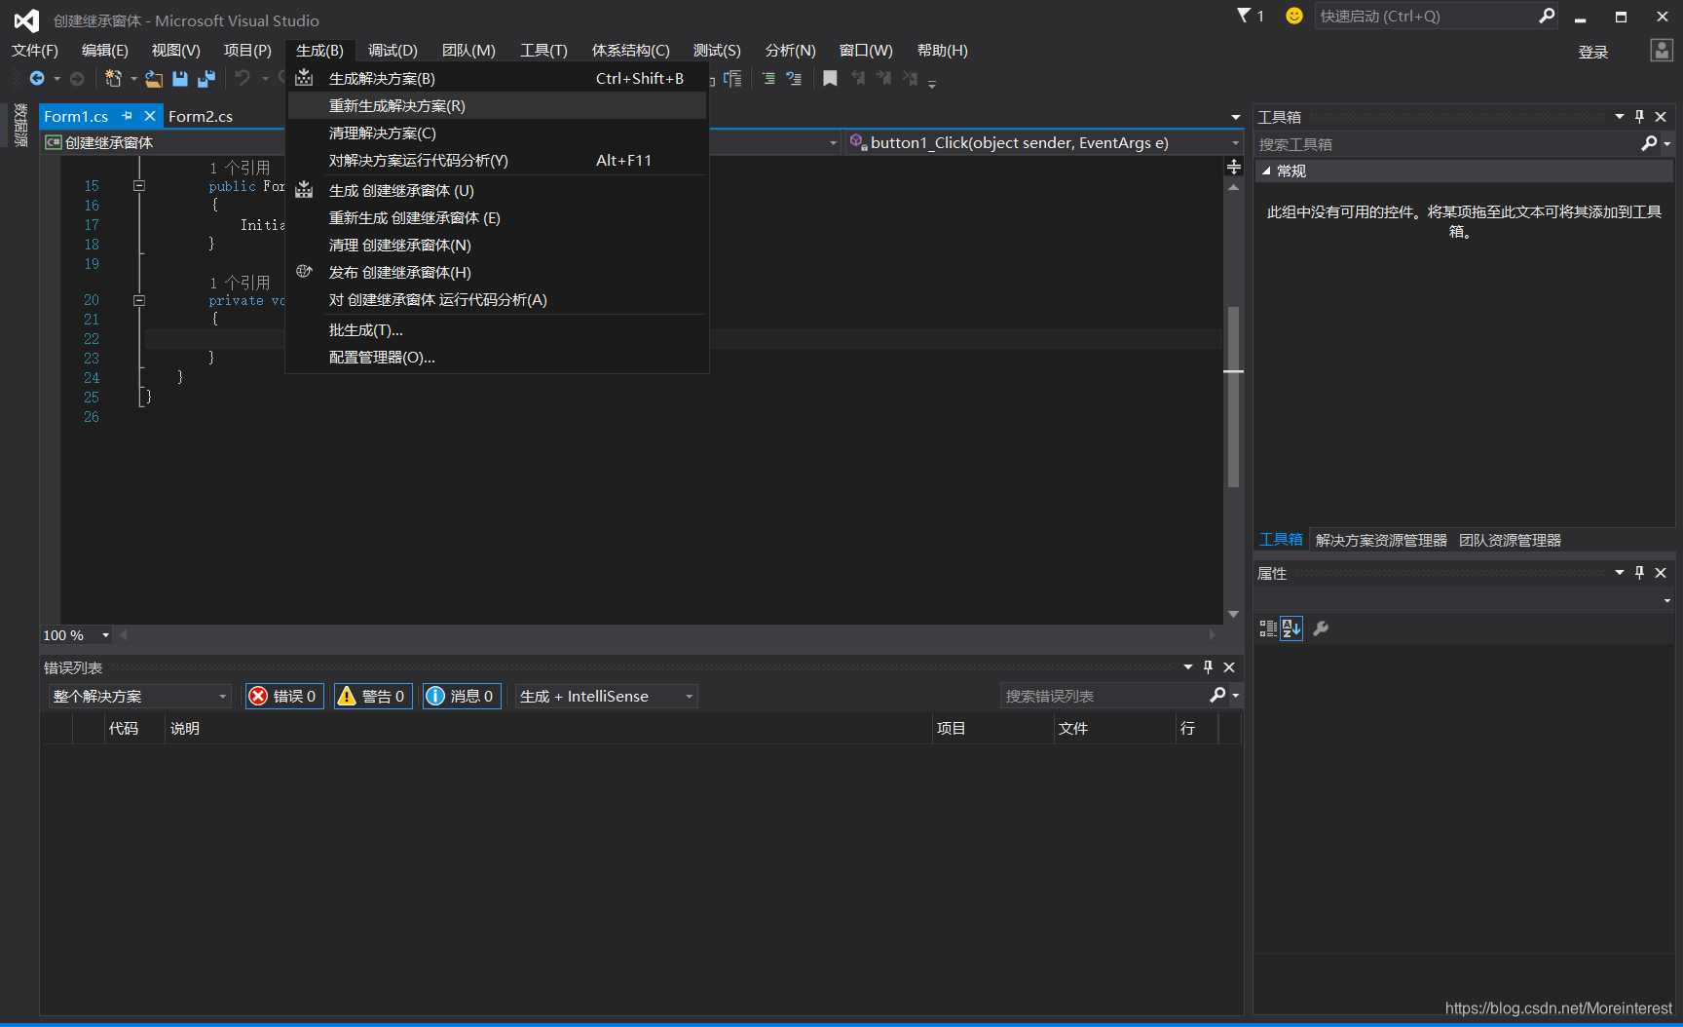Click the 快速启动 search field
Viewport: 1683px width, 1027px height.
1426,16
